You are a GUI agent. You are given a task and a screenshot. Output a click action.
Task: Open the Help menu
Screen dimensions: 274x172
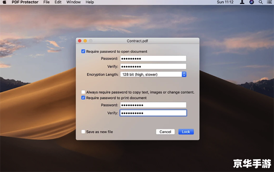tap(90, 2)
